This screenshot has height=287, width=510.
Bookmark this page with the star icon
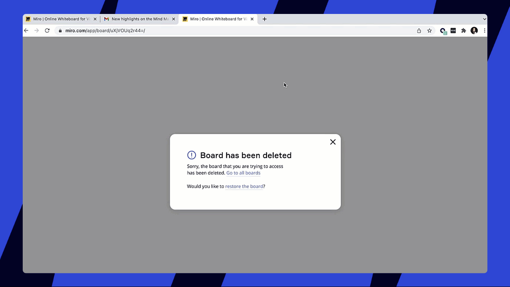coord(430,31)
